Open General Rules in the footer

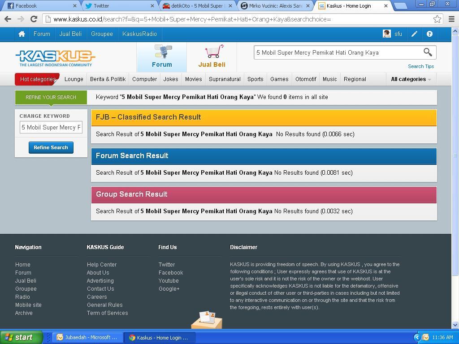point(104,305)
